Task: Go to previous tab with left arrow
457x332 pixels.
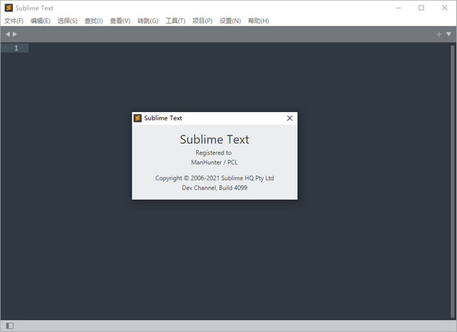Action: [8, 34]
